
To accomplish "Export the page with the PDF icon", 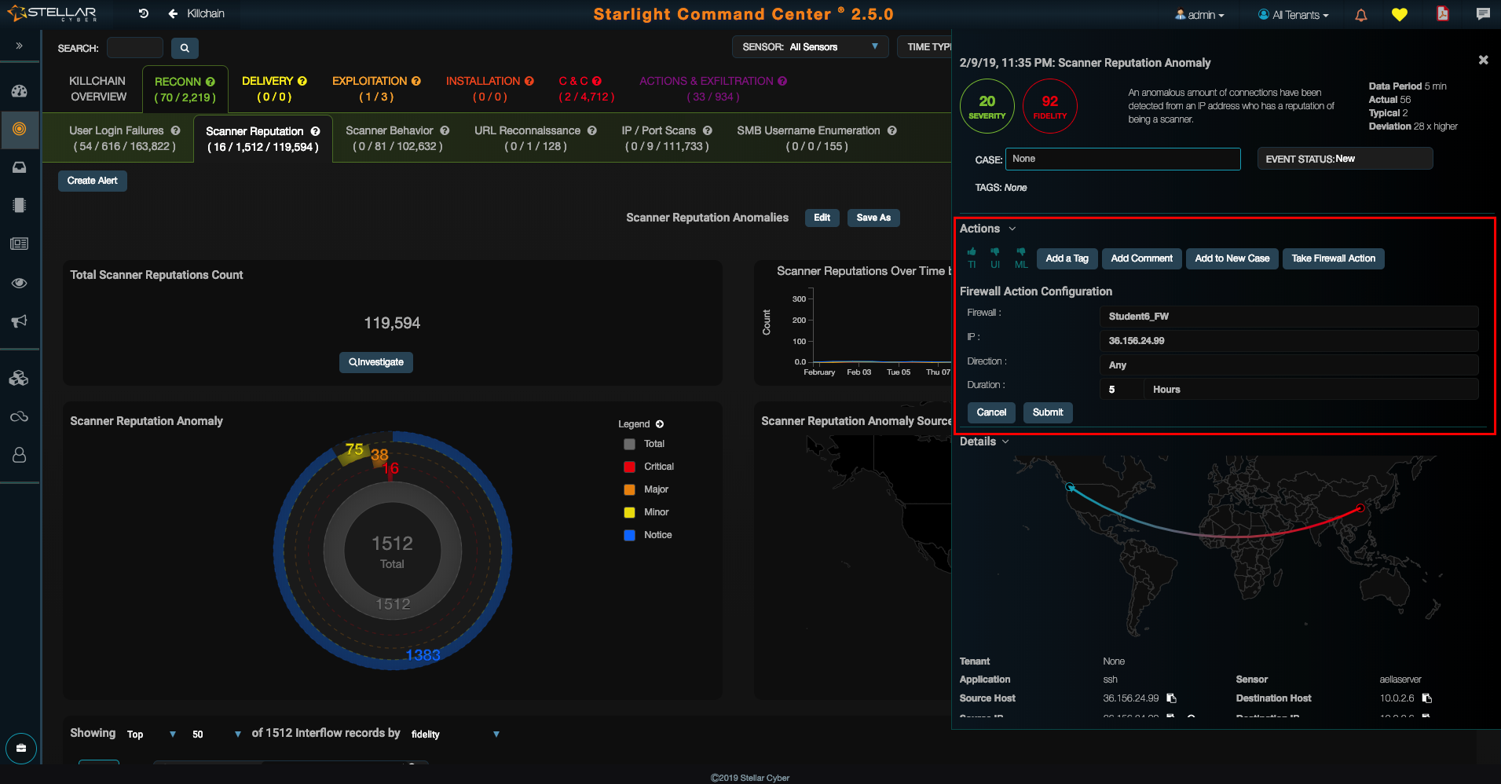I will (x=1442, y=14).
